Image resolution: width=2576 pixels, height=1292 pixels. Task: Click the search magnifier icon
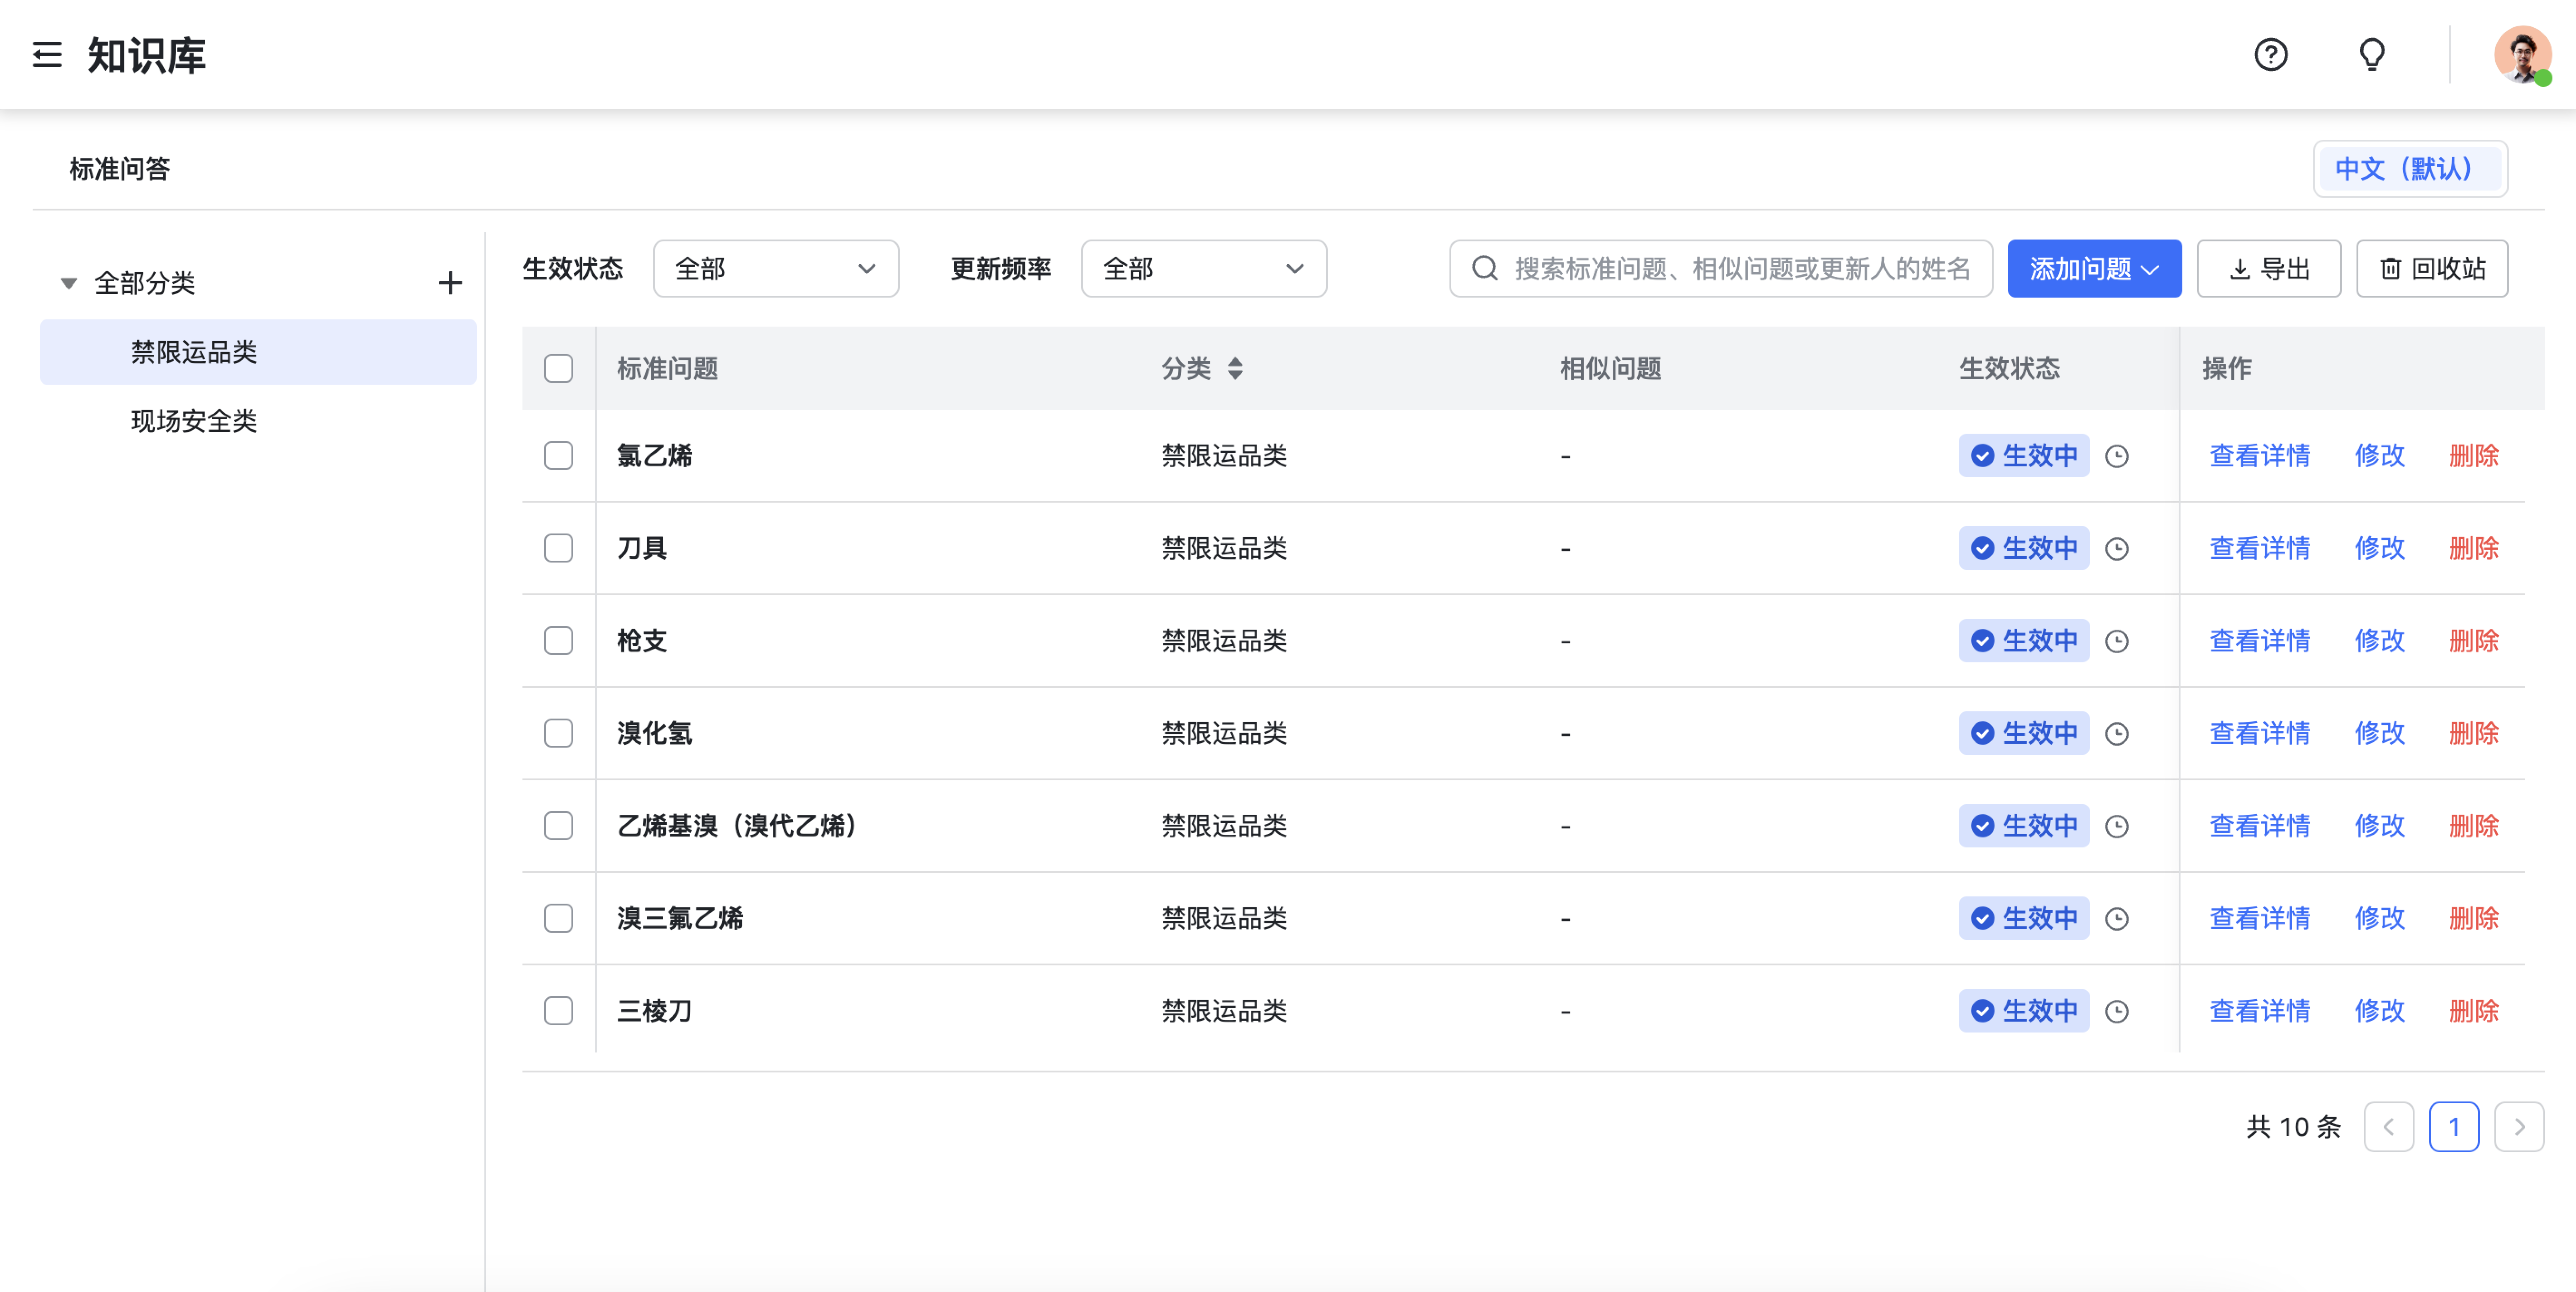1484,268
